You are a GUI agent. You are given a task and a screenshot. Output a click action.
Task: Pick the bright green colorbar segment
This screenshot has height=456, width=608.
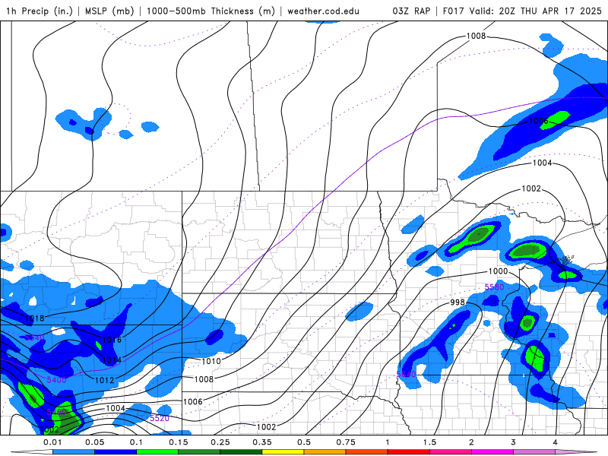tap(157, 452)
